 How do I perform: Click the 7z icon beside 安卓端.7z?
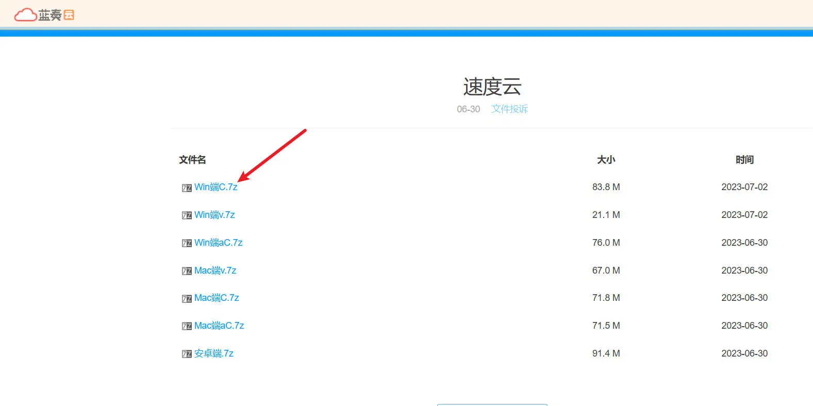point(187,354)
